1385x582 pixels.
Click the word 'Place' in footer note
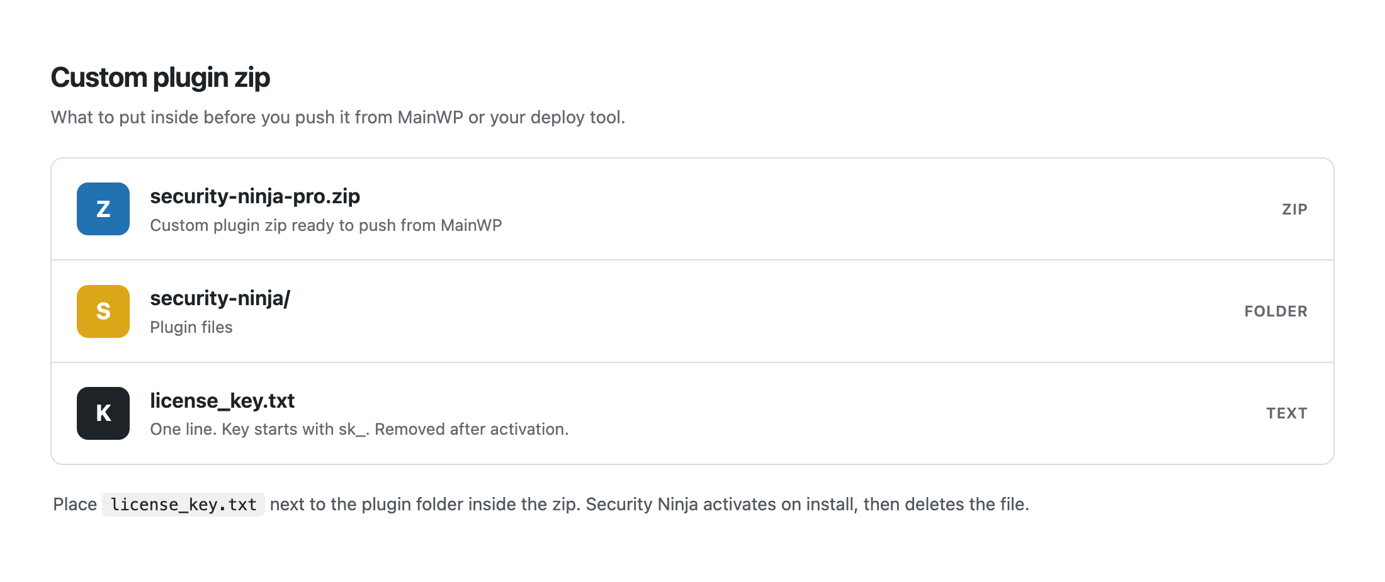point(75,505)
